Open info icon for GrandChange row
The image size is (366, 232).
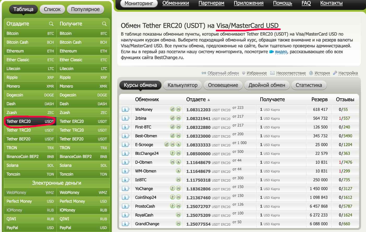(125, 224)
